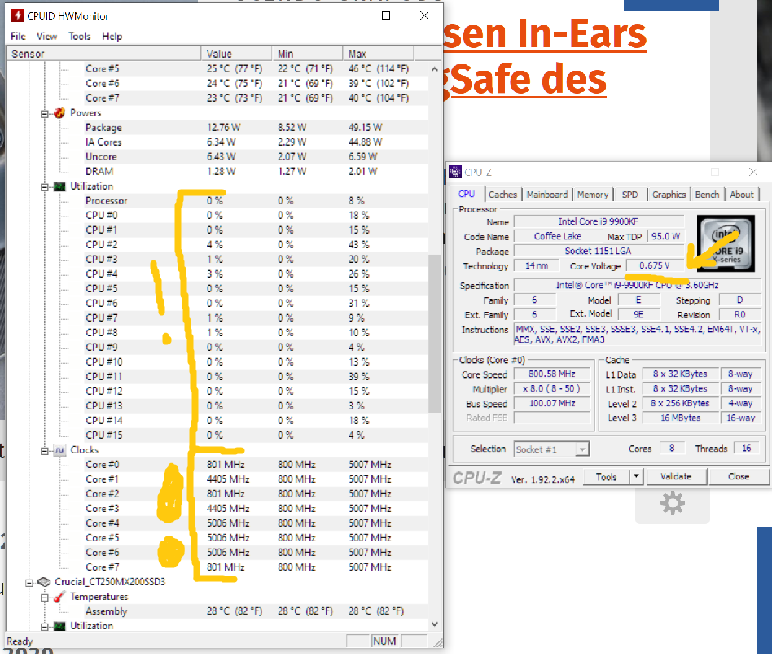This screenshot has height=661, width=772.
Task: Open the Tools menu in HWMonitor
Action: pos(79,37)
